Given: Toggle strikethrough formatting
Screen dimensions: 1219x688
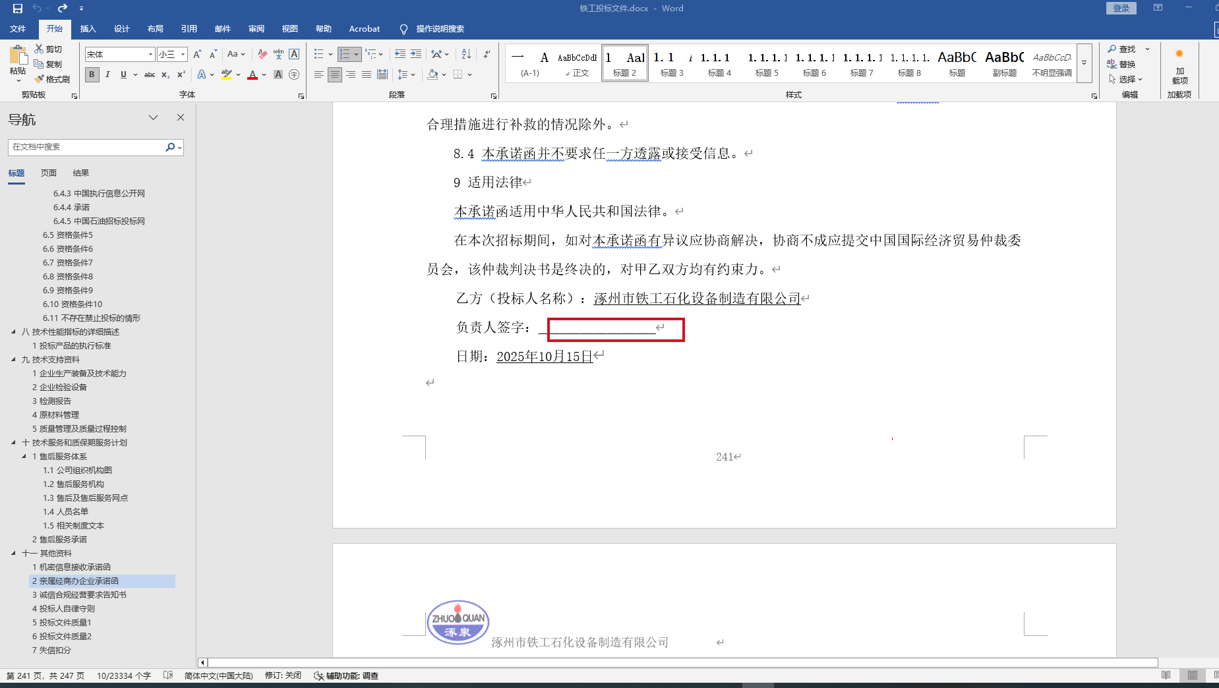Looking at the screenshot, I should pos(150,74).
